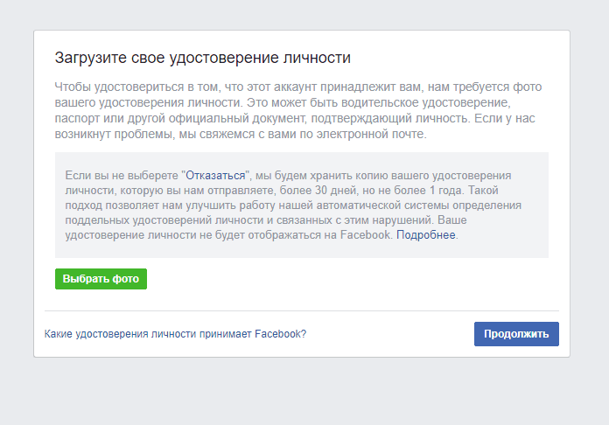The image size is (609, 425).
Task: Click the gray notice box about ID storage
Action: click(x=302, y=205)
